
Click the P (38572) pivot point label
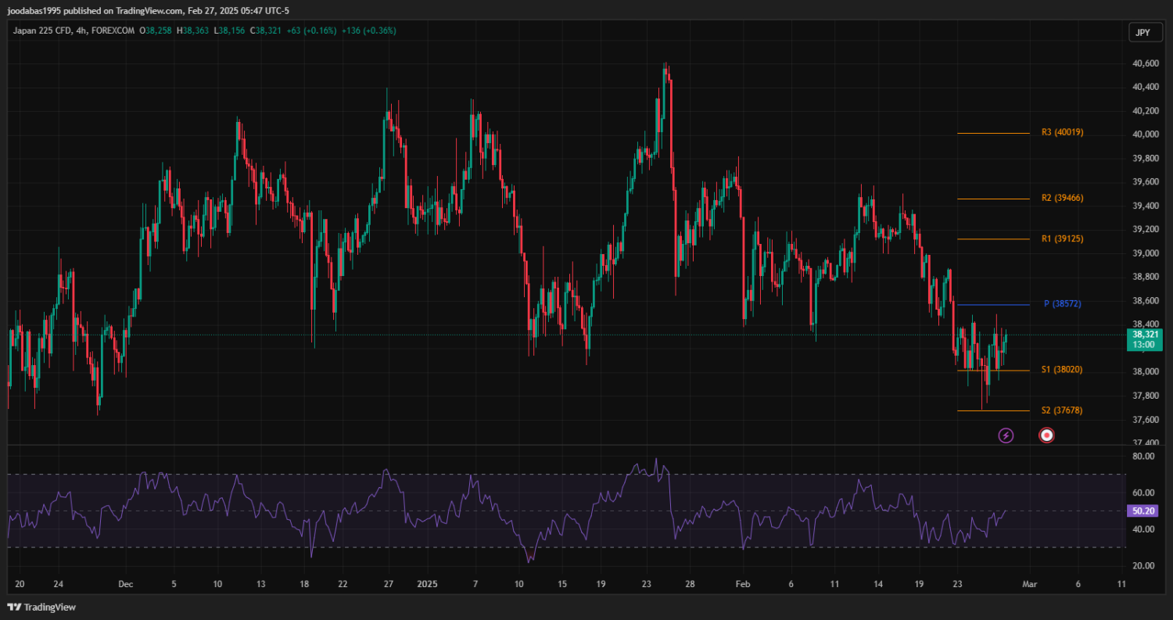coord(1062,304)
